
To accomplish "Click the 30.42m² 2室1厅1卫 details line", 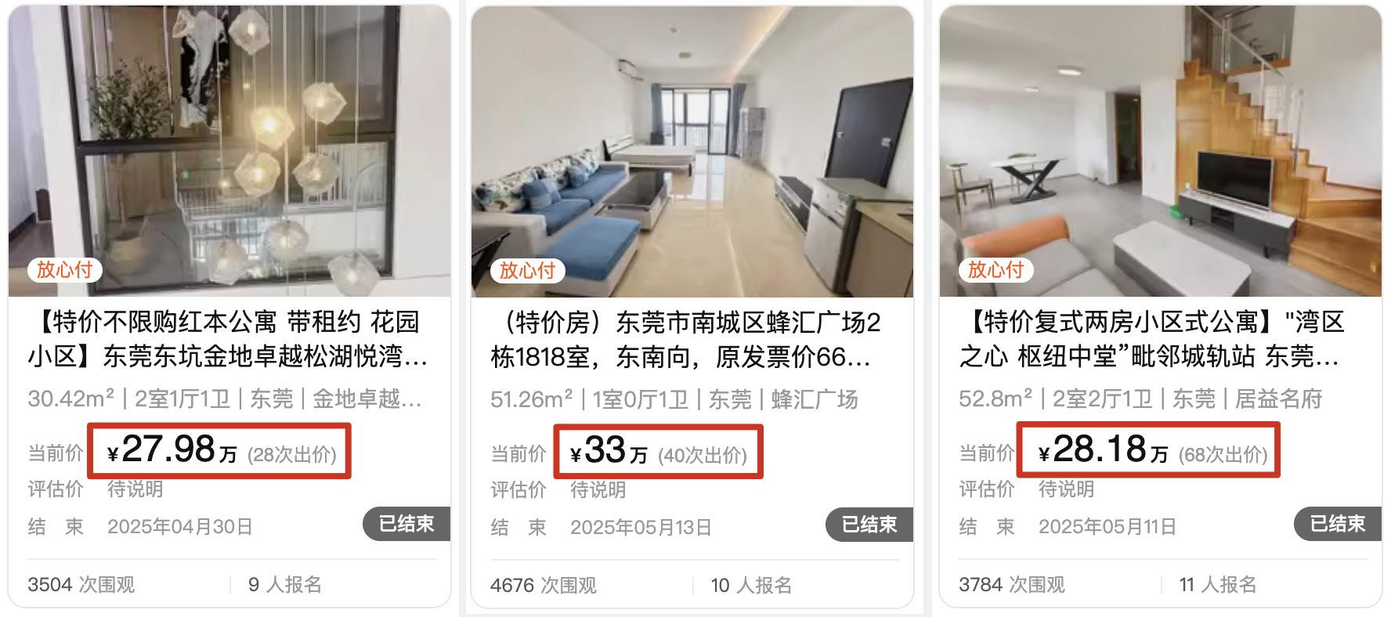I will [226, 399].
